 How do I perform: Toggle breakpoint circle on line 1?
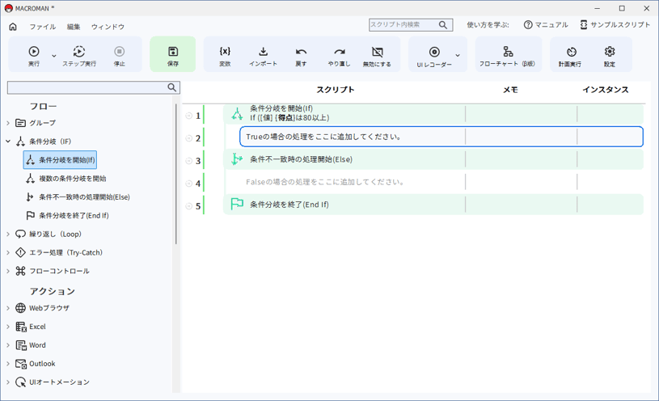click(188, 116)
